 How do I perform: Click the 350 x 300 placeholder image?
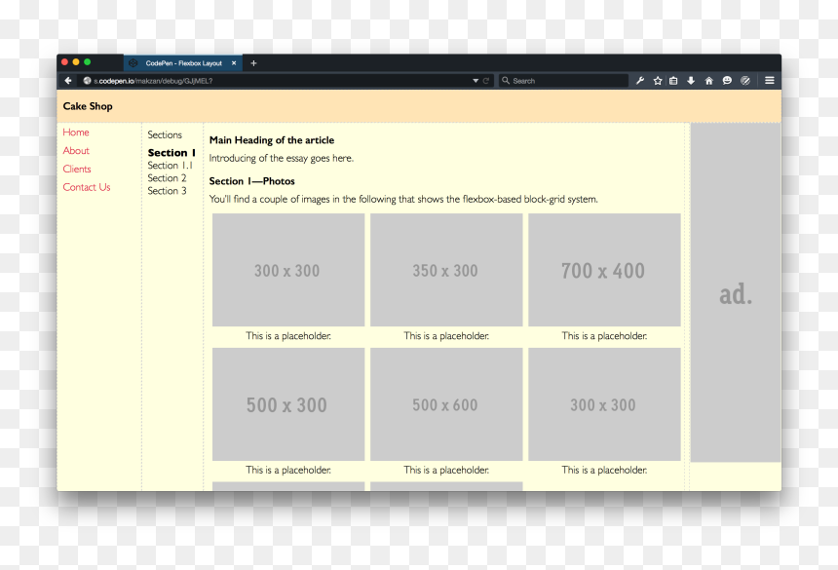[446, 270]
